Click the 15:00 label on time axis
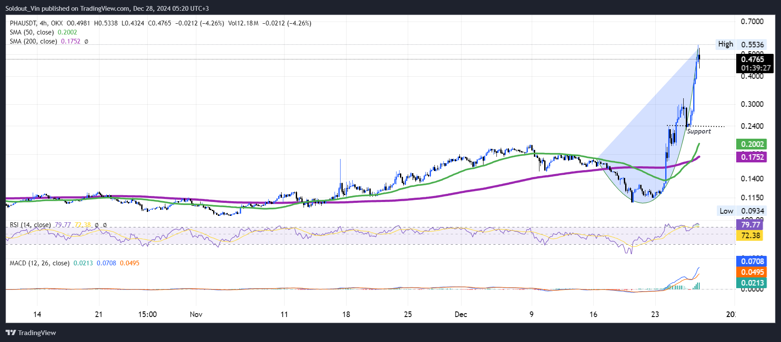The image size is (781, 342). click(x=147, y=314)
